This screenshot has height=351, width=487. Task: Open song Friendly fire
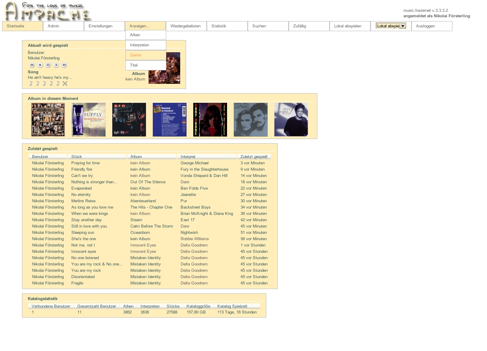click(x=82, y=169)
